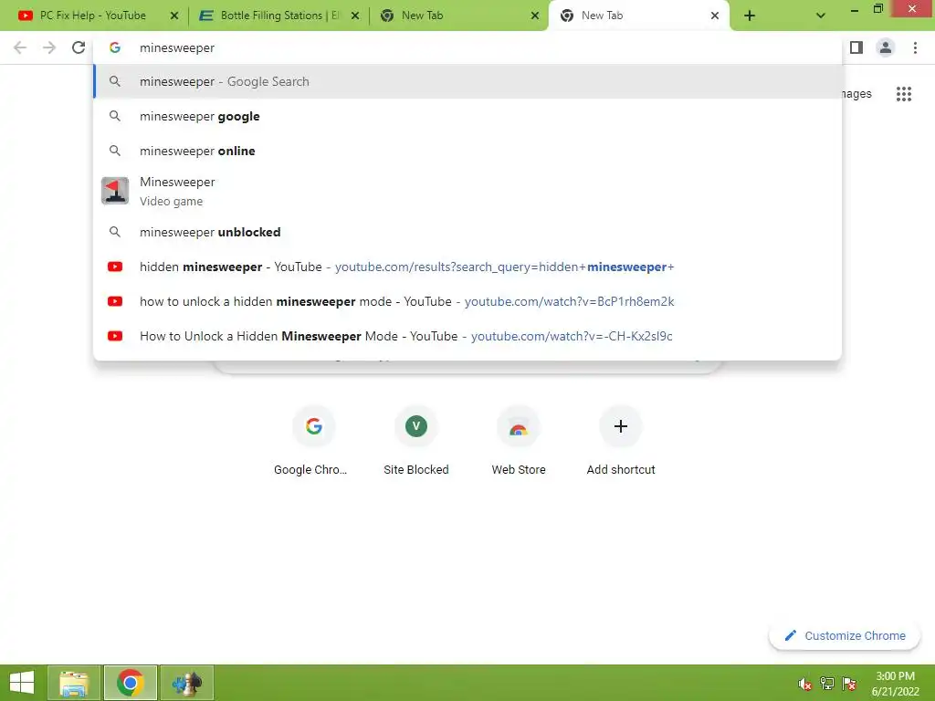Open the profile avatar menu

click(x=886, y=47)
